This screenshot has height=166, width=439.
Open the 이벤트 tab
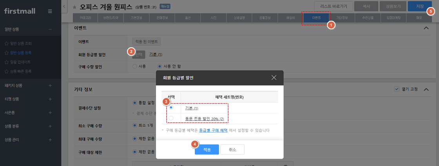[316, 18]
